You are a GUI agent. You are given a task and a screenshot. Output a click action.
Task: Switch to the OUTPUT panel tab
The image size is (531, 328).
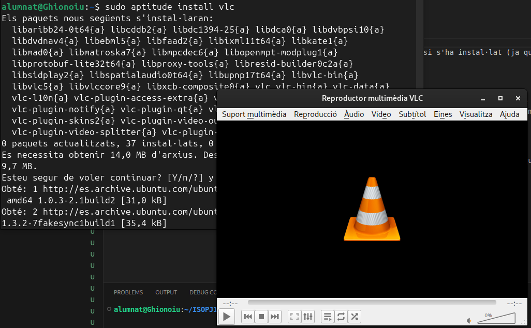pyautogui.click(x=166, y=292)
